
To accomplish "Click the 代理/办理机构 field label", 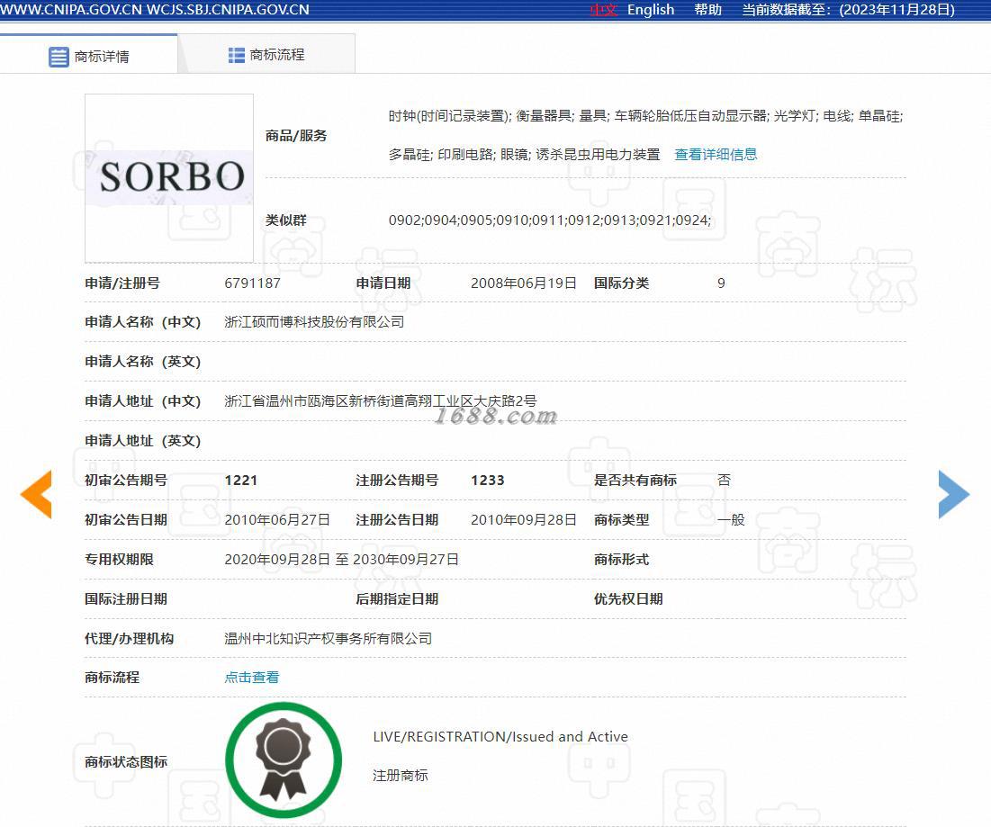I will click(x=129, y=638).
